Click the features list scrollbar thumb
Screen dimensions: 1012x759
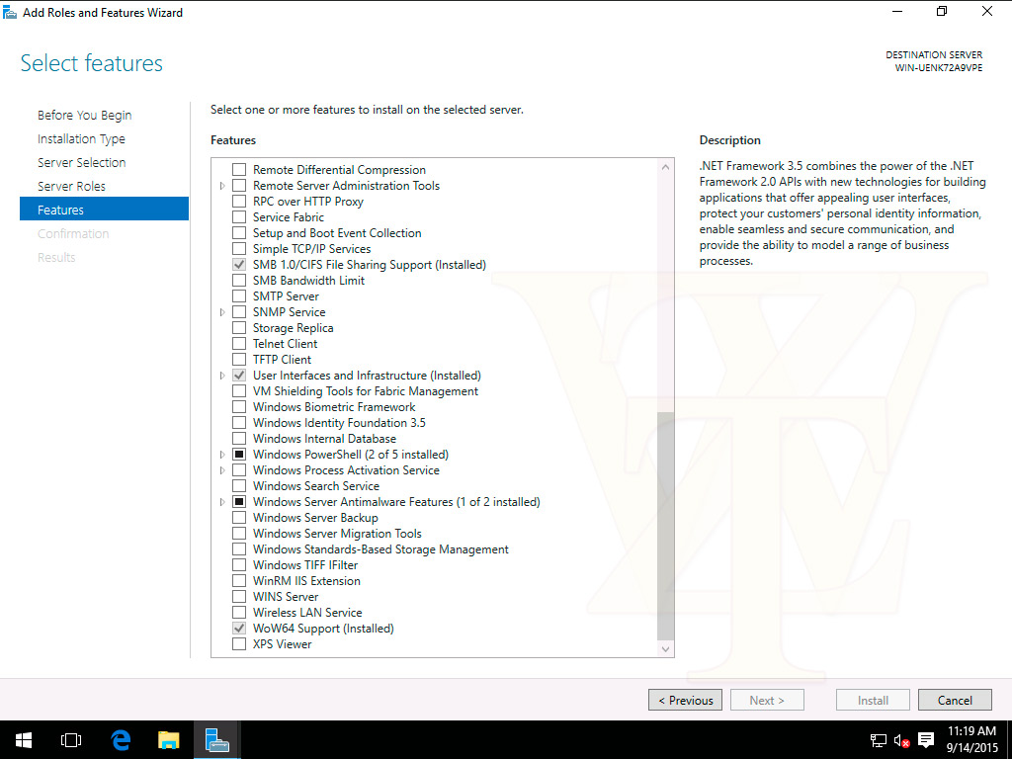click(665, 524)
